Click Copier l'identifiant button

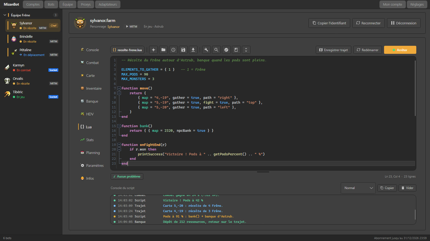pos(329,23)
